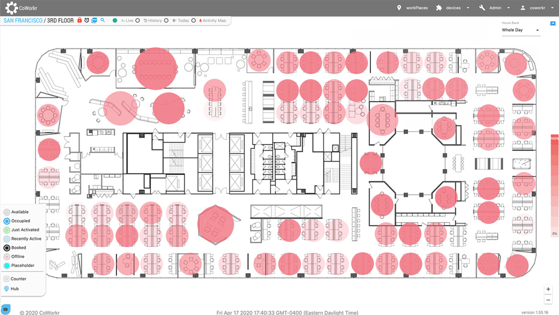
Task: Click the version 1.55.16 text
Action: point(535,312)
